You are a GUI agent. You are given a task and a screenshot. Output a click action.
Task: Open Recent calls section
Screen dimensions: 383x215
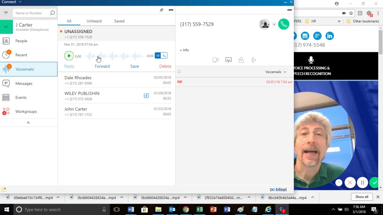pos(29,55)
